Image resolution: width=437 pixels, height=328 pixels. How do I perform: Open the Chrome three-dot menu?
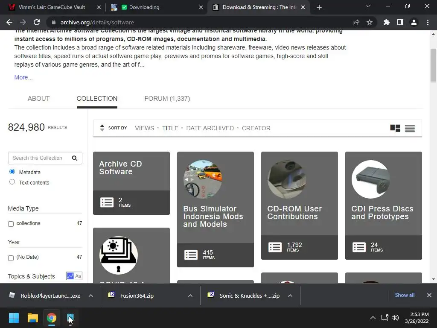pyautogui.click(x=428, y=22)
